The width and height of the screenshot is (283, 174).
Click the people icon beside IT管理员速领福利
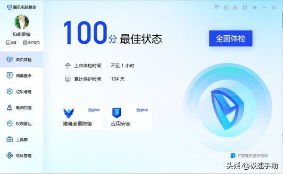pyautogui.click(x=233, y=156)
